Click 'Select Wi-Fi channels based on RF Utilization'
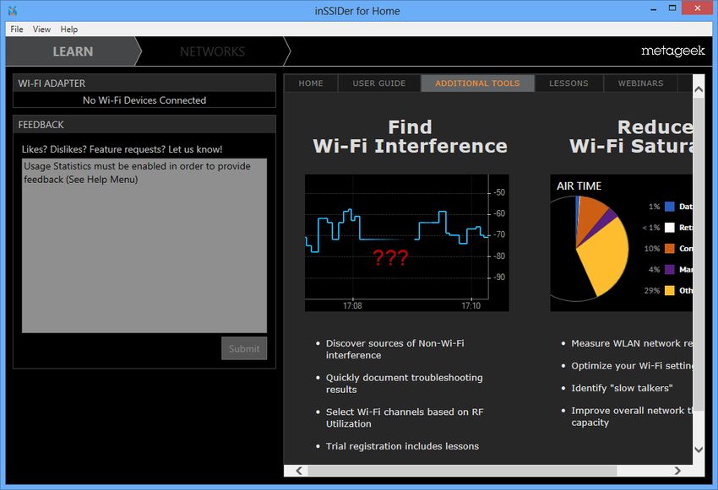The width and height of the screenshot is (718, 490). coord(405,417)
